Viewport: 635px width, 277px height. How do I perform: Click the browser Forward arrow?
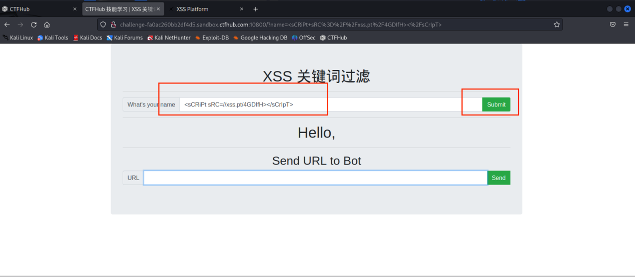pos(21,24)
